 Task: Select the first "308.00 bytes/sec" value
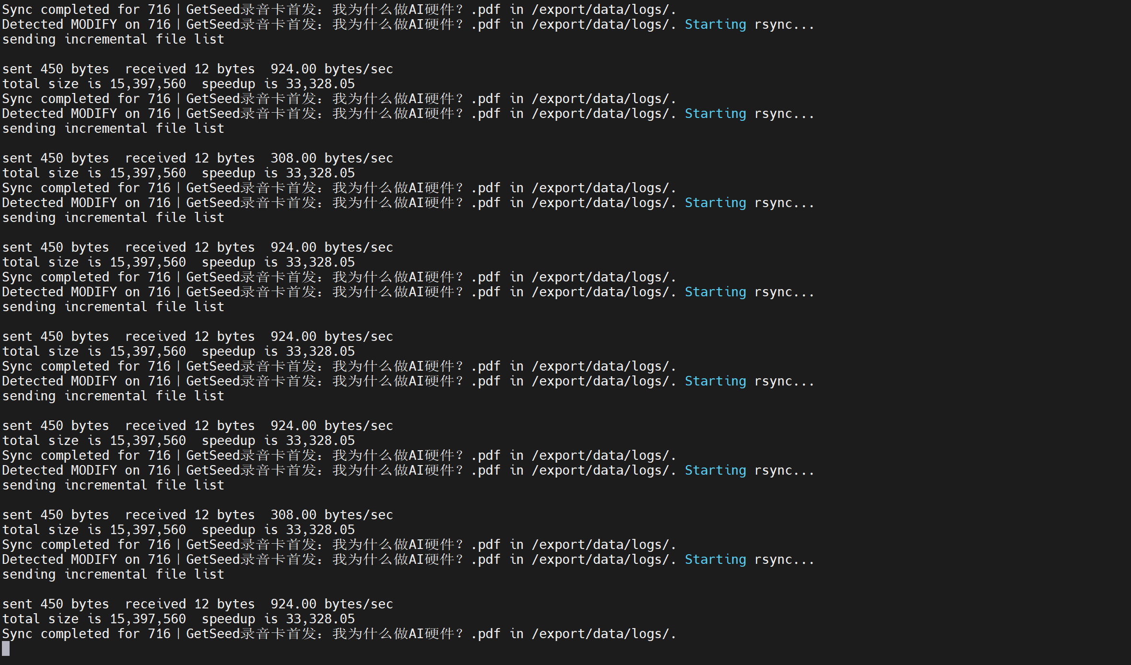click(x=331, y=158)
